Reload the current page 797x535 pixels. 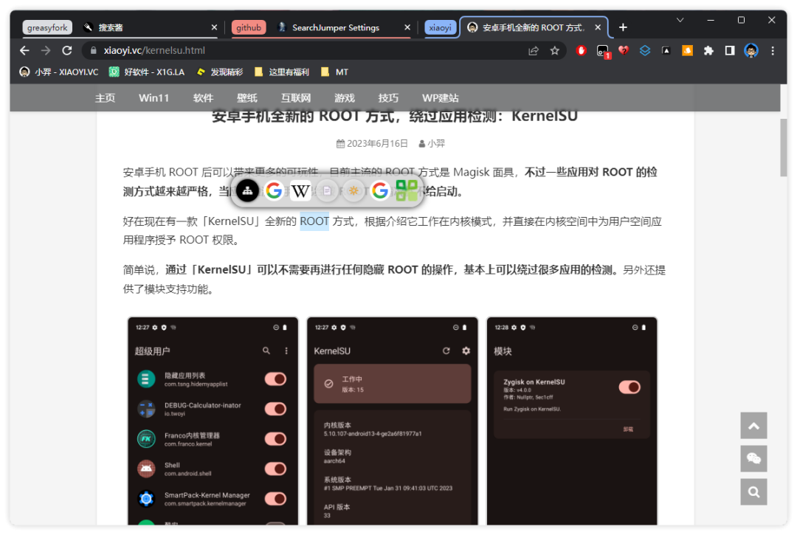point(67,50)
